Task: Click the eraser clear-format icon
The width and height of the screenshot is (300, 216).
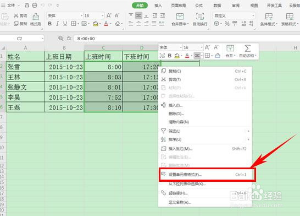Action: 117,24
